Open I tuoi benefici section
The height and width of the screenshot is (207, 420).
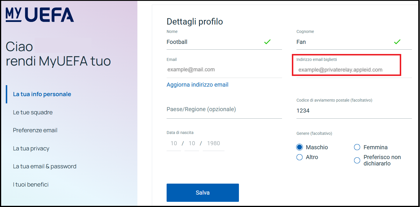[x=31, y=184]
